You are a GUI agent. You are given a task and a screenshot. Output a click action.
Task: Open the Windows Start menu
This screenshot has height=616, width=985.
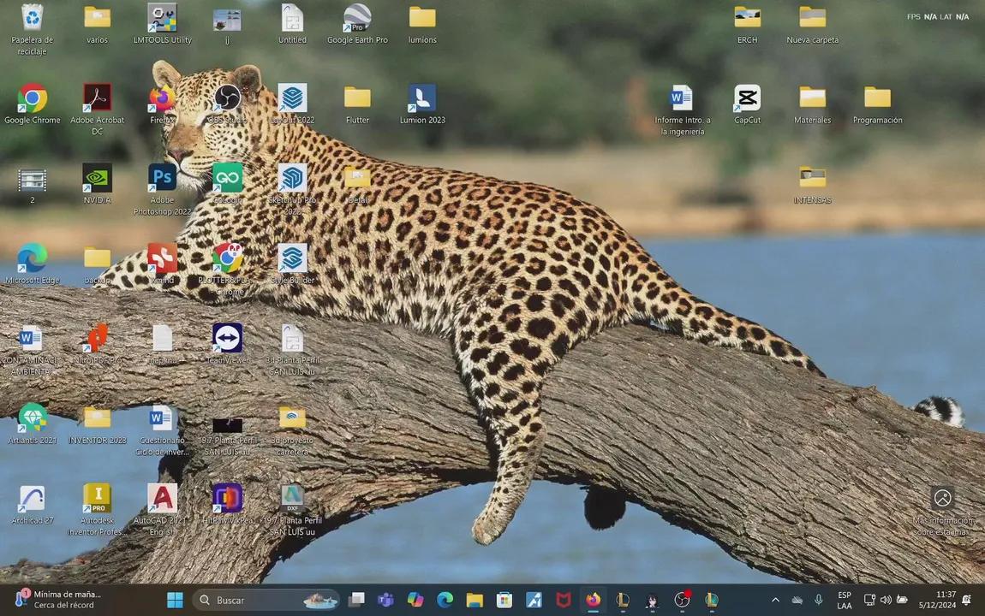pos(176,601)
